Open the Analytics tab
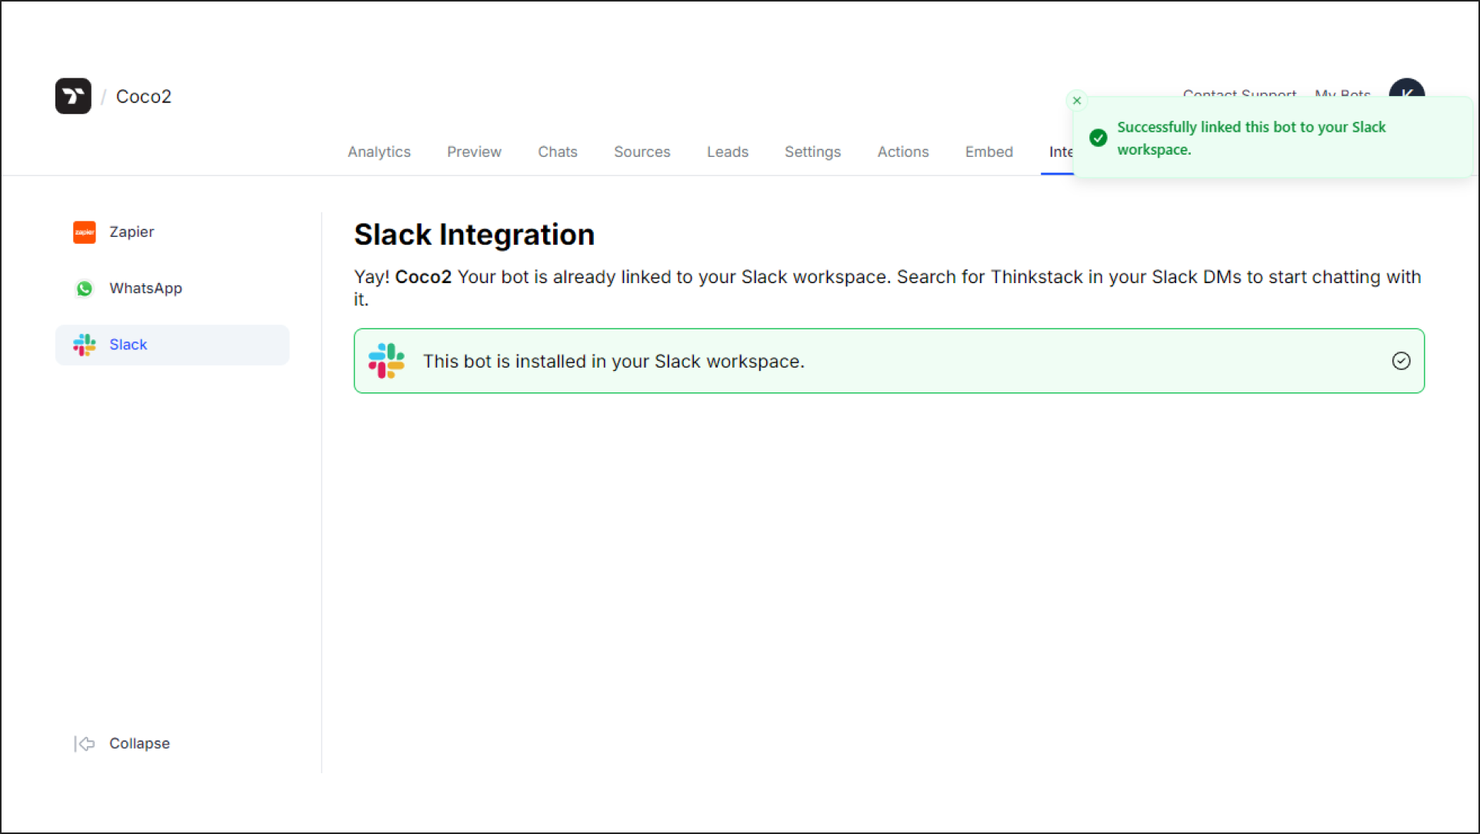Screen dimensions: 1480x834 [379, 152]
